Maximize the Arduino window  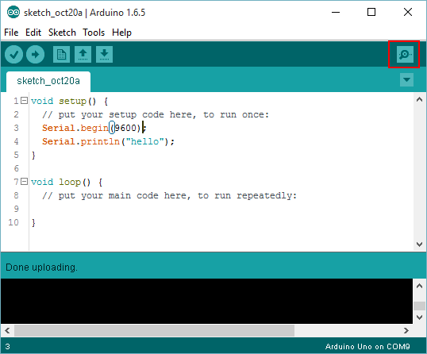click(x=371, y=12)
